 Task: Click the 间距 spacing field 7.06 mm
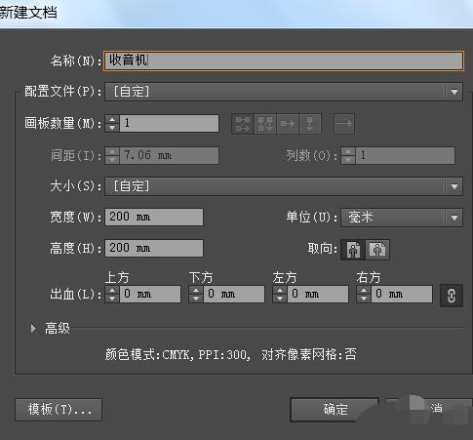[x=169, y=155]
